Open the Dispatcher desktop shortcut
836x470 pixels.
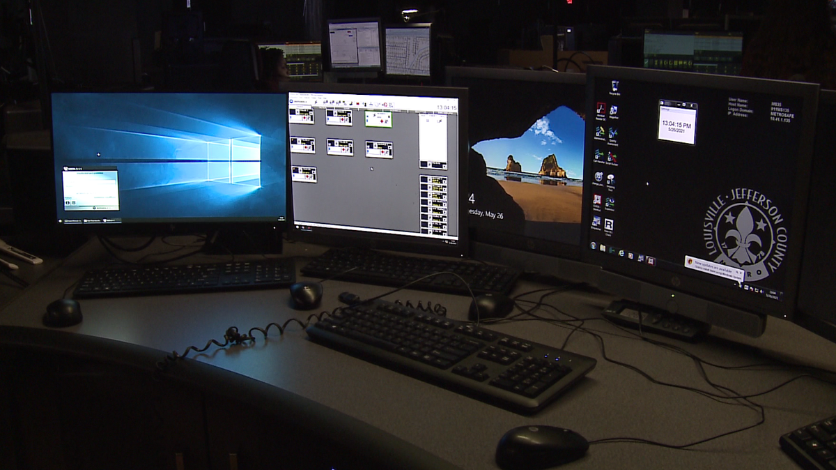596,223
